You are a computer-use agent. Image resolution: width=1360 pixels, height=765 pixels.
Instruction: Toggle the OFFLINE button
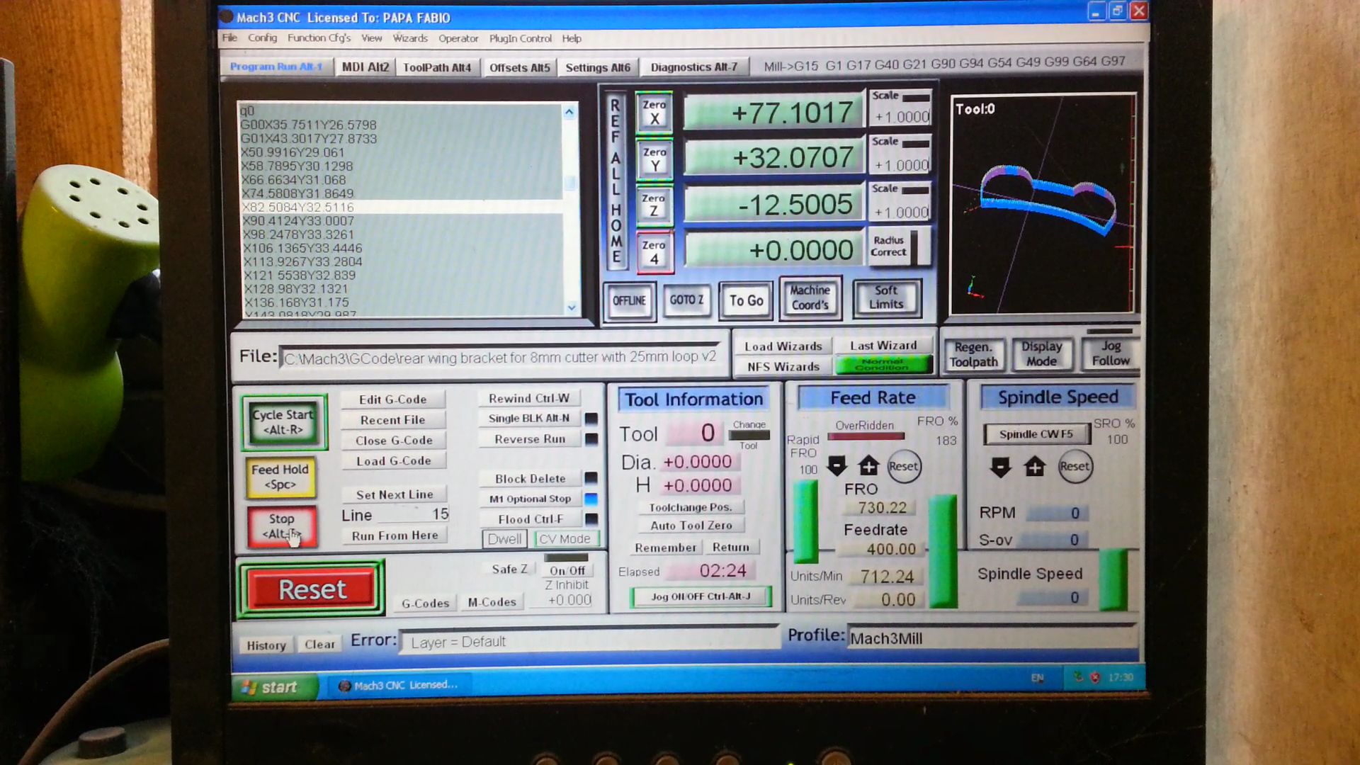[629, 300]
